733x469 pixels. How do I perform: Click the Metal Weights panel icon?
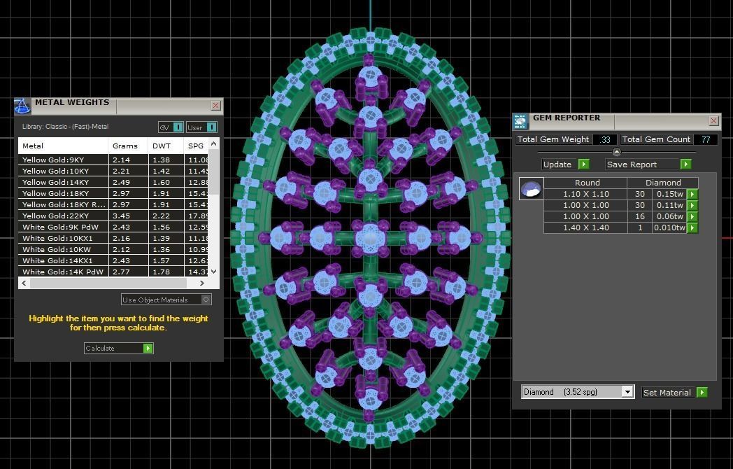click(23, 106)
